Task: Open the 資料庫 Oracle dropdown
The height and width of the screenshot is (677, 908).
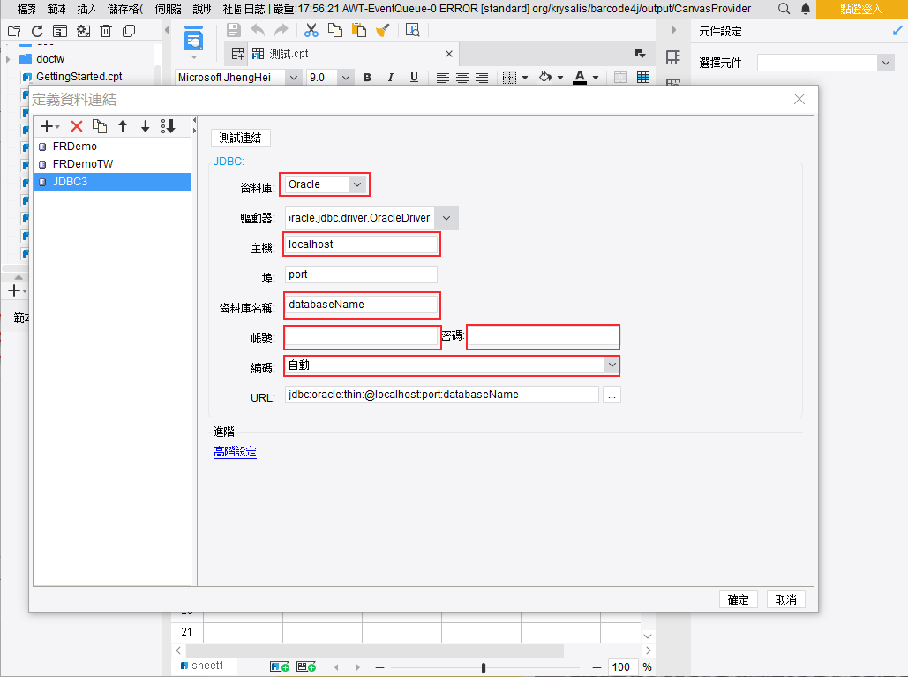Action: click(x=357, y=184)
